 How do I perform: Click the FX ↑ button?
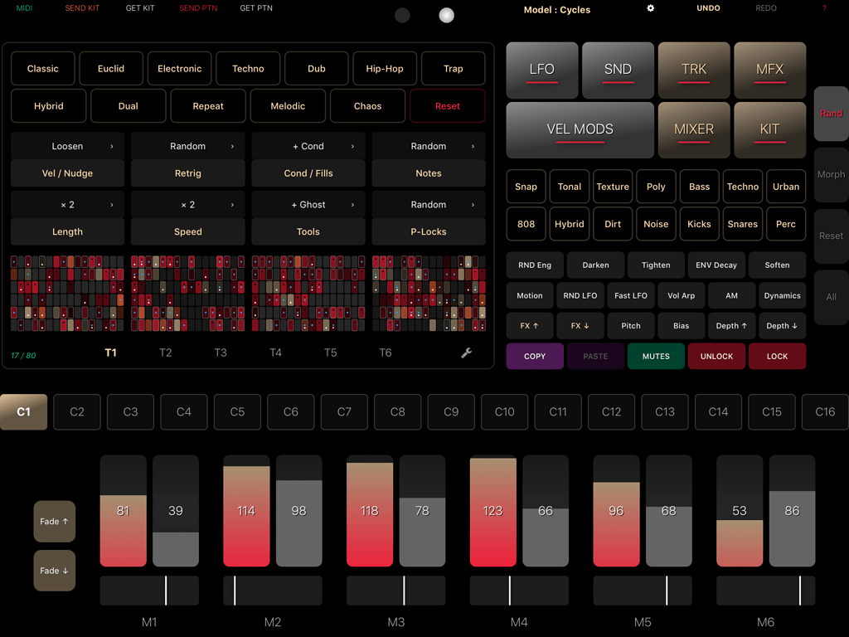pyautogui.click(x=530, y=325)
